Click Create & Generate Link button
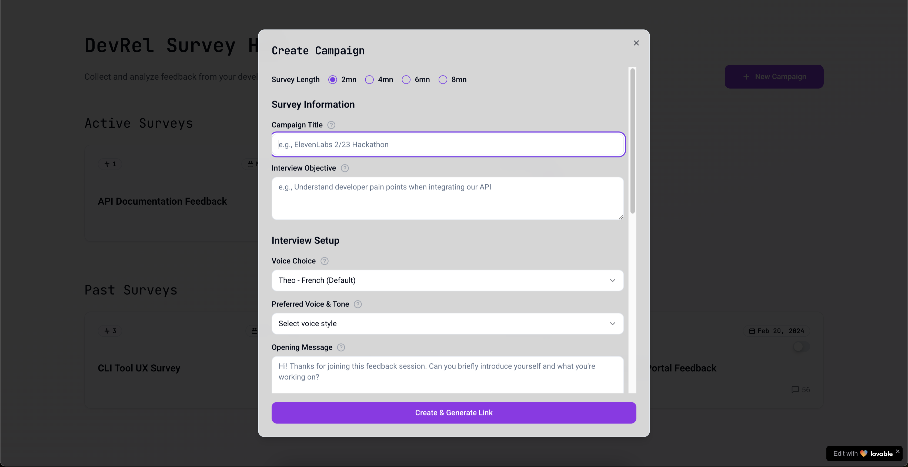 [x=454, y=413]
